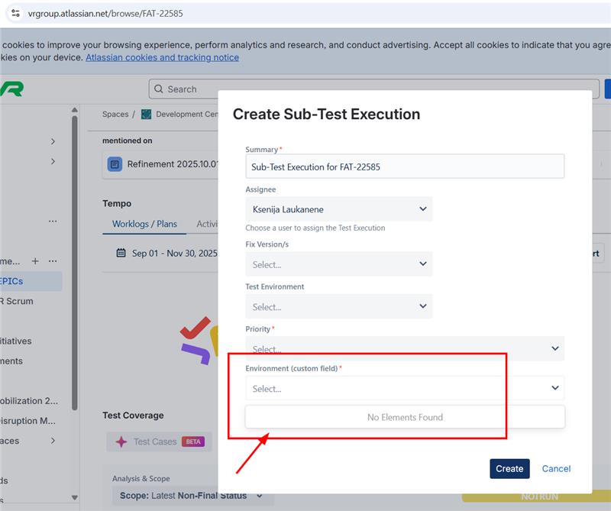Click the Test Cases sparkle icon

[x=121, y=441]
